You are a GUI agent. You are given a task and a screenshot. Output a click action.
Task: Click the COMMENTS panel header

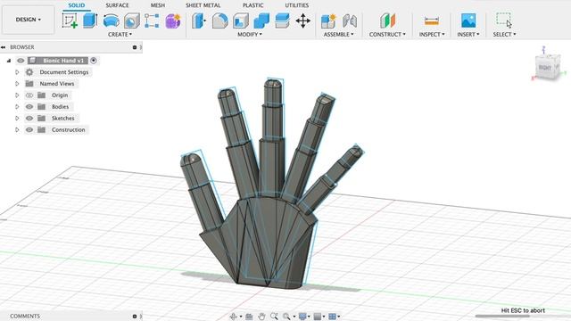71,317
